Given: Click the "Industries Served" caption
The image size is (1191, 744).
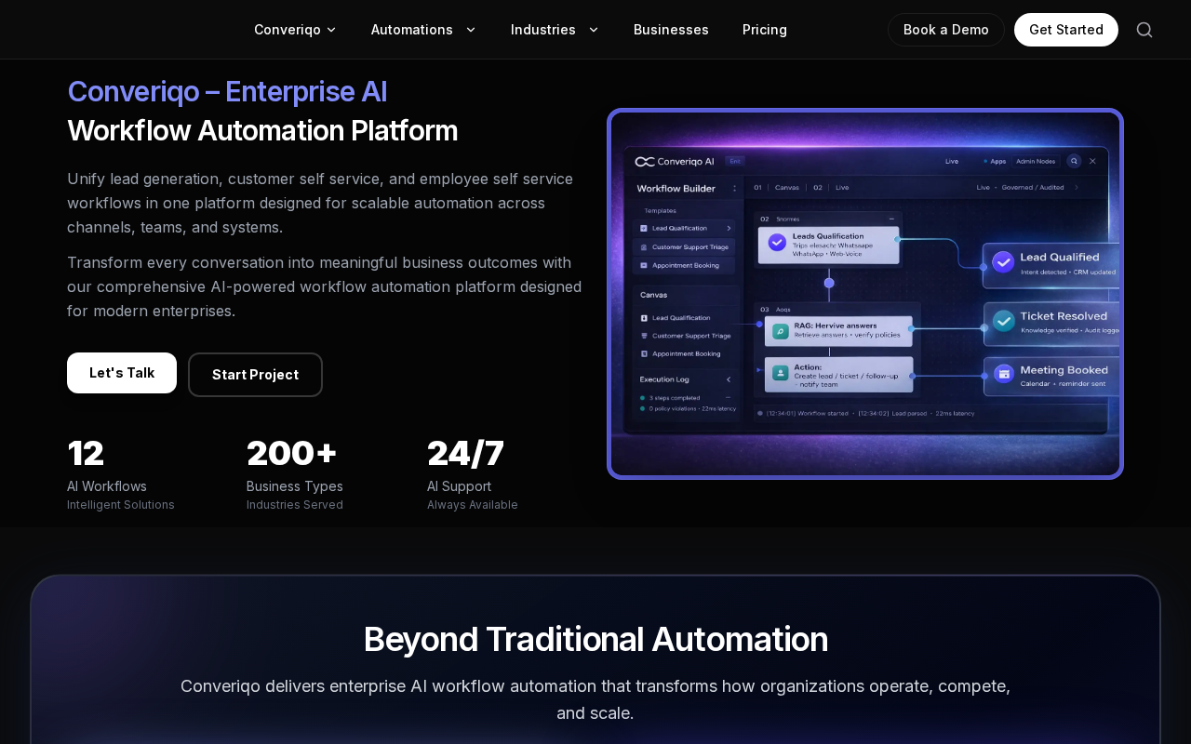Looking at the screenshot, I should (x=295, y=505).
